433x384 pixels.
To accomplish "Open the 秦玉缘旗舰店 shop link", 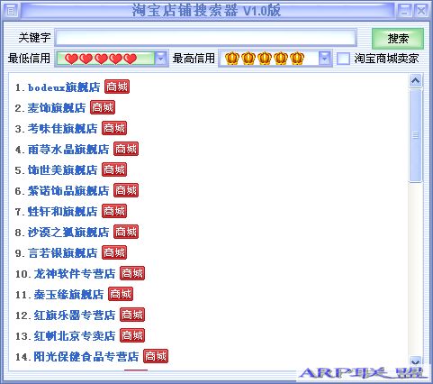I will click(68, 295).
